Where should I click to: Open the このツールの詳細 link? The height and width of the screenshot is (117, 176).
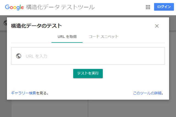(x=147, y=93)
